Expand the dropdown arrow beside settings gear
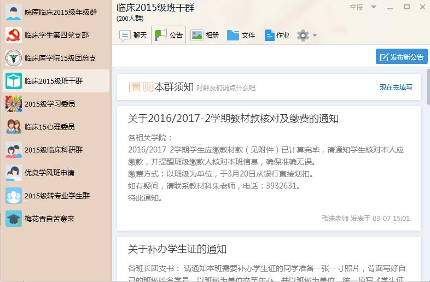The height and width of the screenshot is (282, 430). (x=315, y=36)
